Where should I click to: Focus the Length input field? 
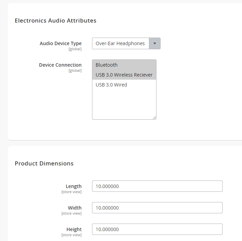point(157,186)
